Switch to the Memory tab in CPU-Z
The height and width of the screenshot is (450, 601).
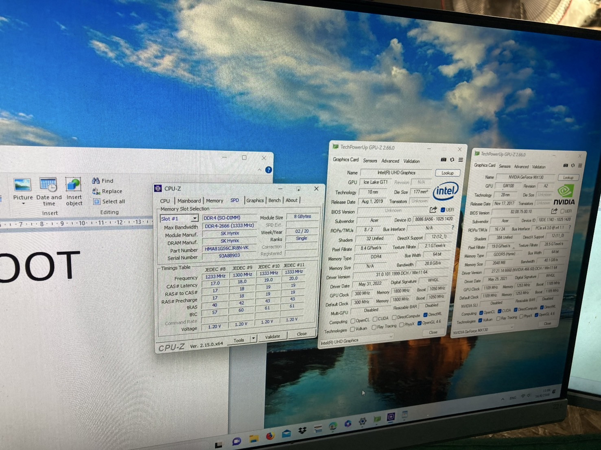click(214, 201)
